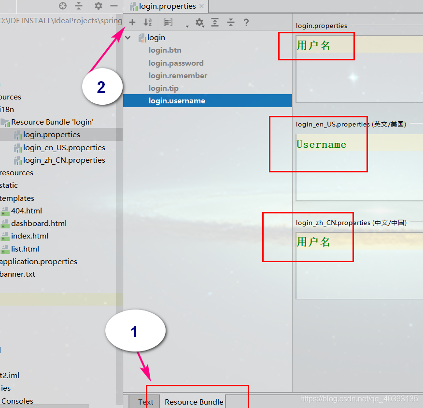
Task: Select Resource Bundle 'login' in project tree
Action: 52,122
